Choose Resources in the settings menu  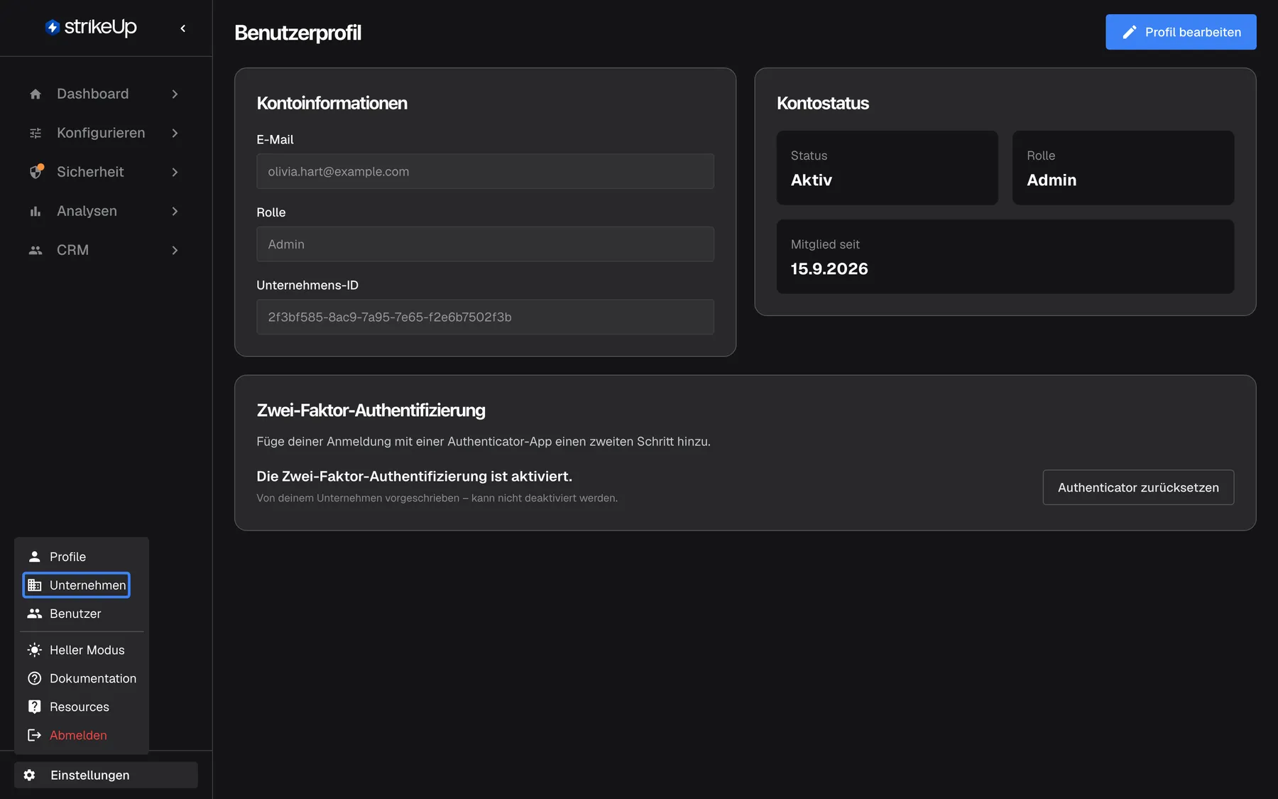(x=82, y=707)
